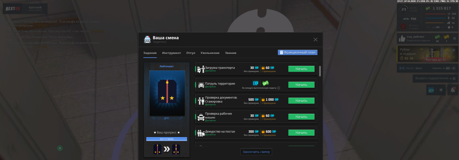
Task: Click the yellow ticket icon in Соц. рейтинг panel
Action: 446,37
